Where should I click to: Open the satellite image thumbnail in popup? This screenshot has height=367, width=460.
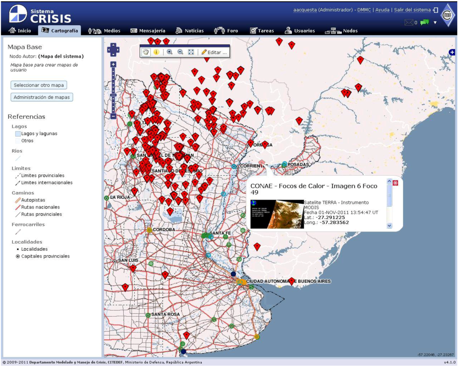point(277,214)
